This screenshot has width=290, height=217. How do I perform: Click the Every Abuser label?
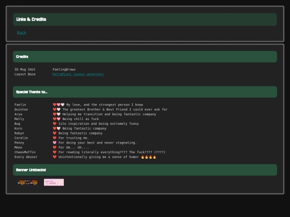pos(26,157)
